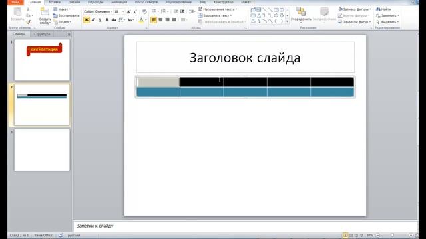Click Clear formatting eraser icon
Image resolution: width=426 pixels, height=239 pixels.
[144, 12]
